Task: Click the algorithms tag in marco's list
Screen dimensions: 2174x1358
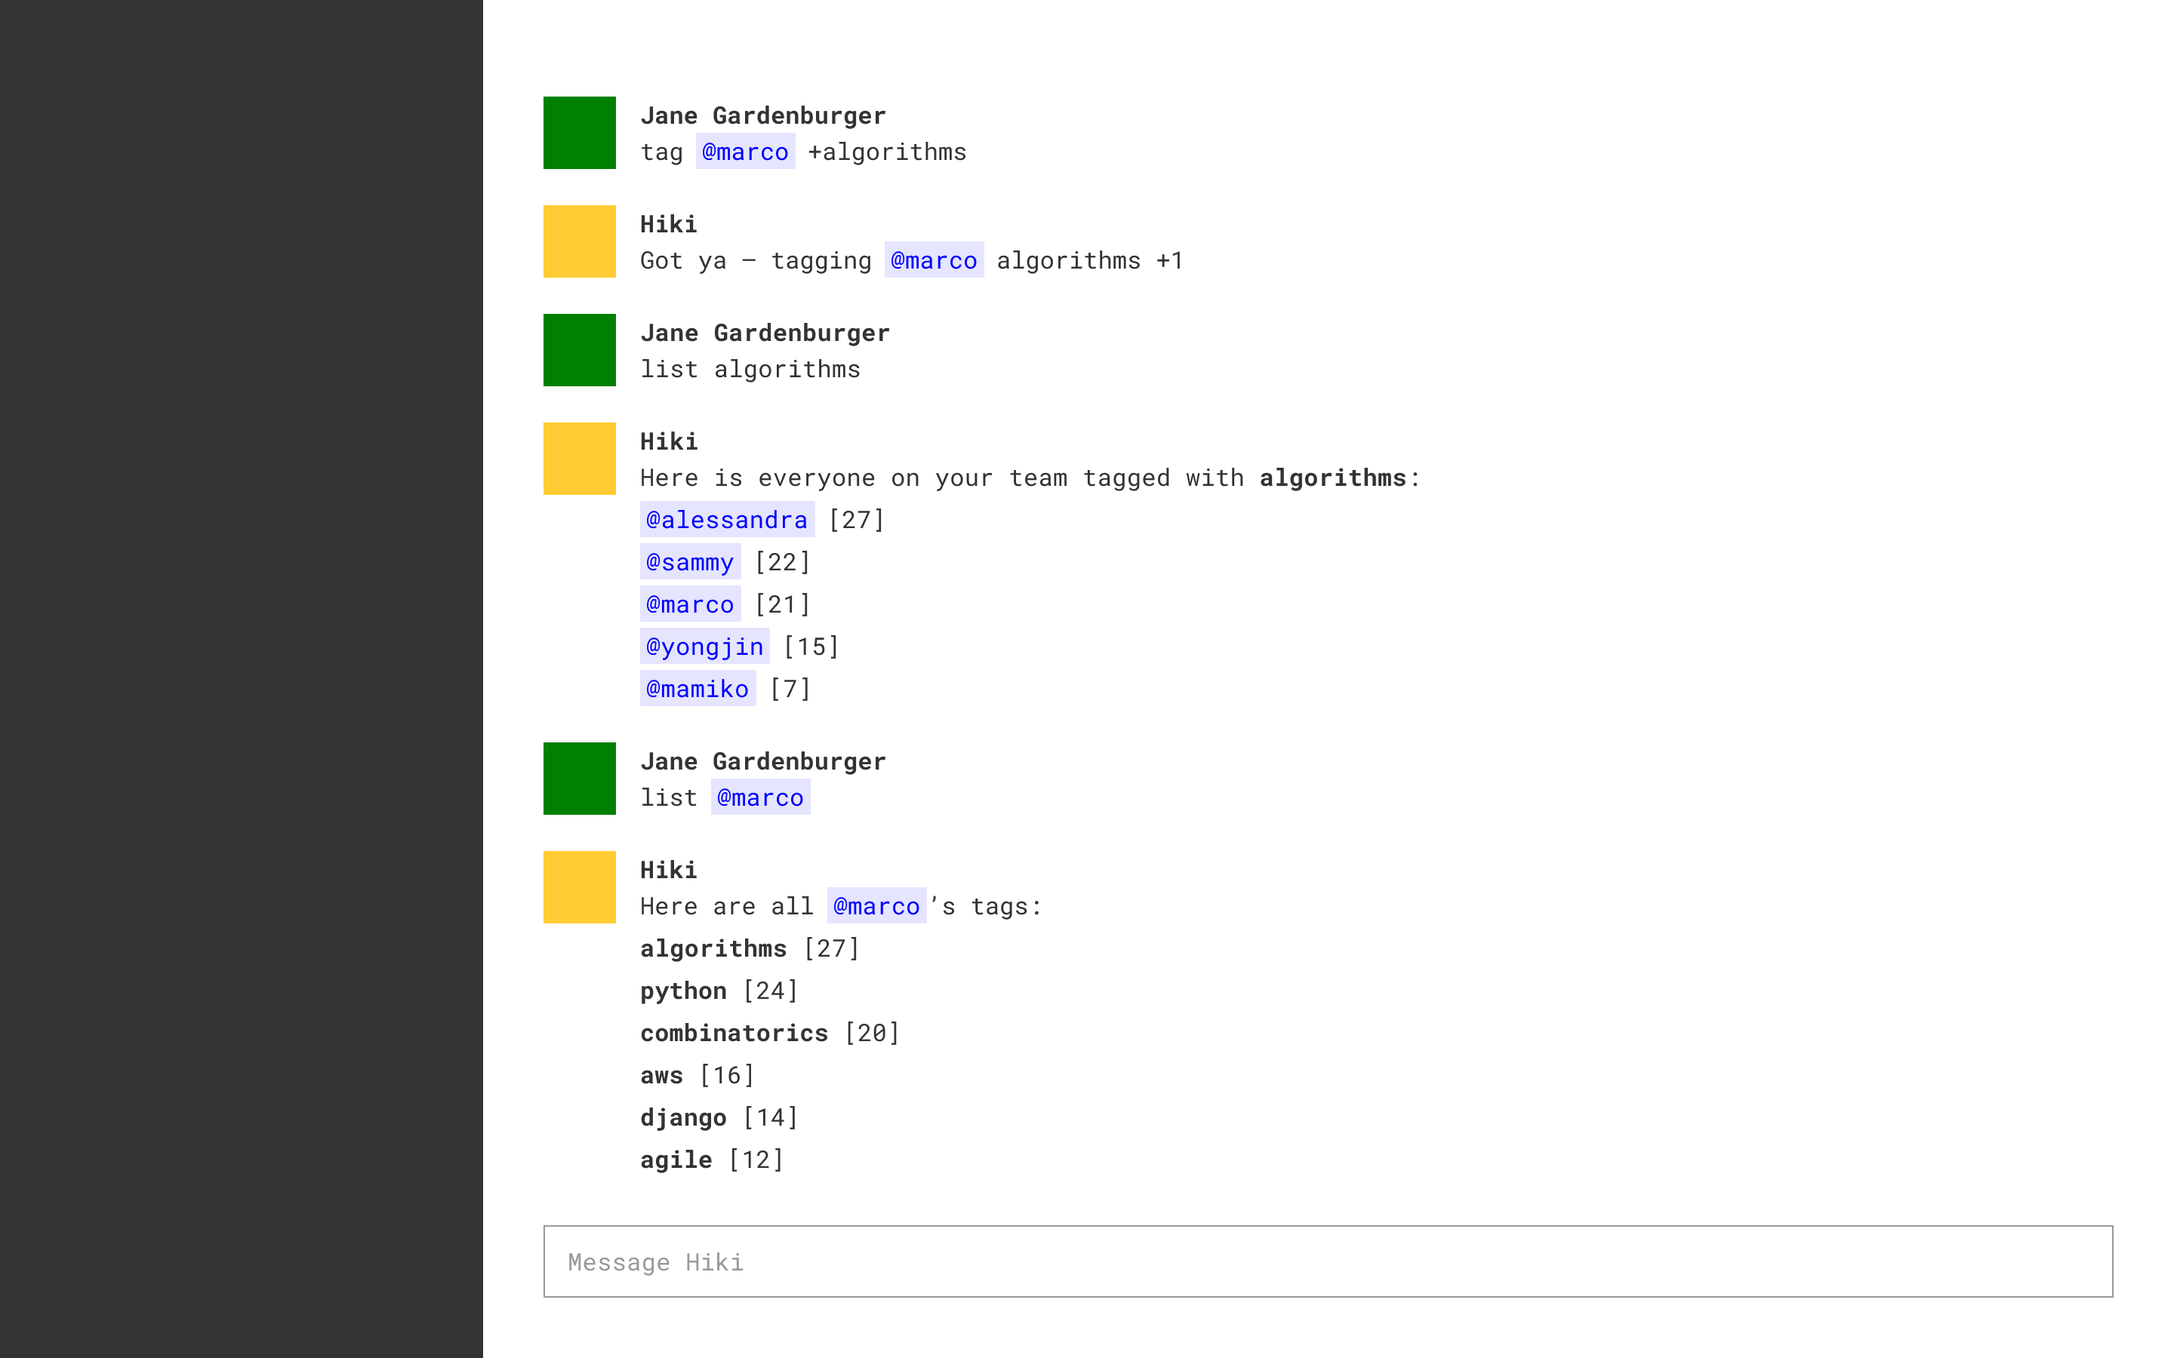Action: click(712, 947)
